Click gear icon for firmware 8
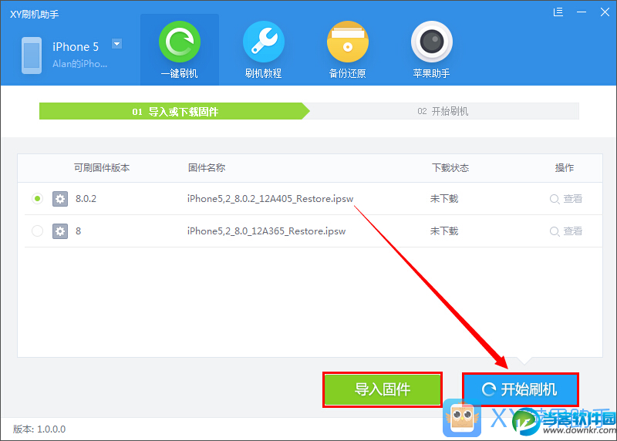 point(60,231)
